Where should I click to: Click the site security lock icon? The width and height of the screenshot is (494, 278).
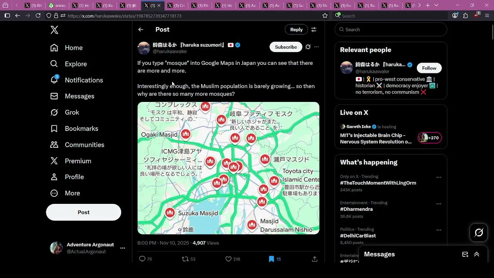pyautogui.click(x=56, y=15)
